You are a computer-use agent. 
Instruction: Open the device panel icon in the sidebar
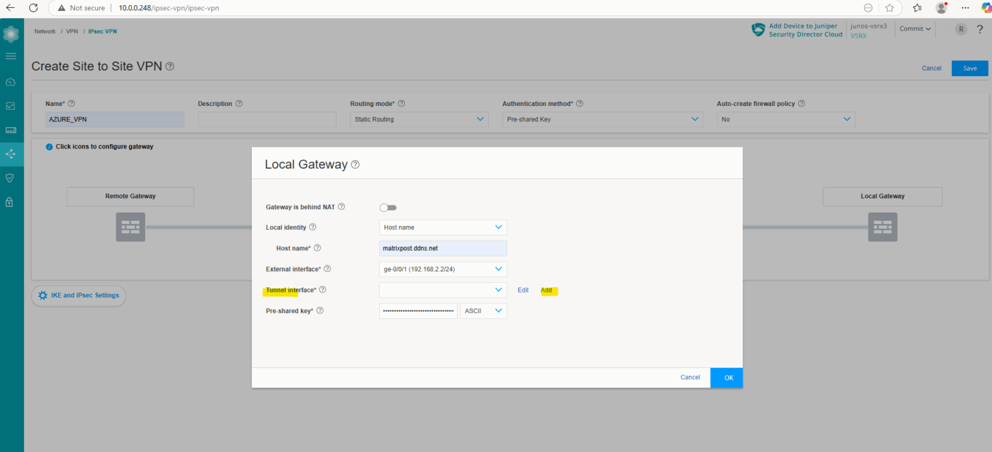tap(11, 130)
